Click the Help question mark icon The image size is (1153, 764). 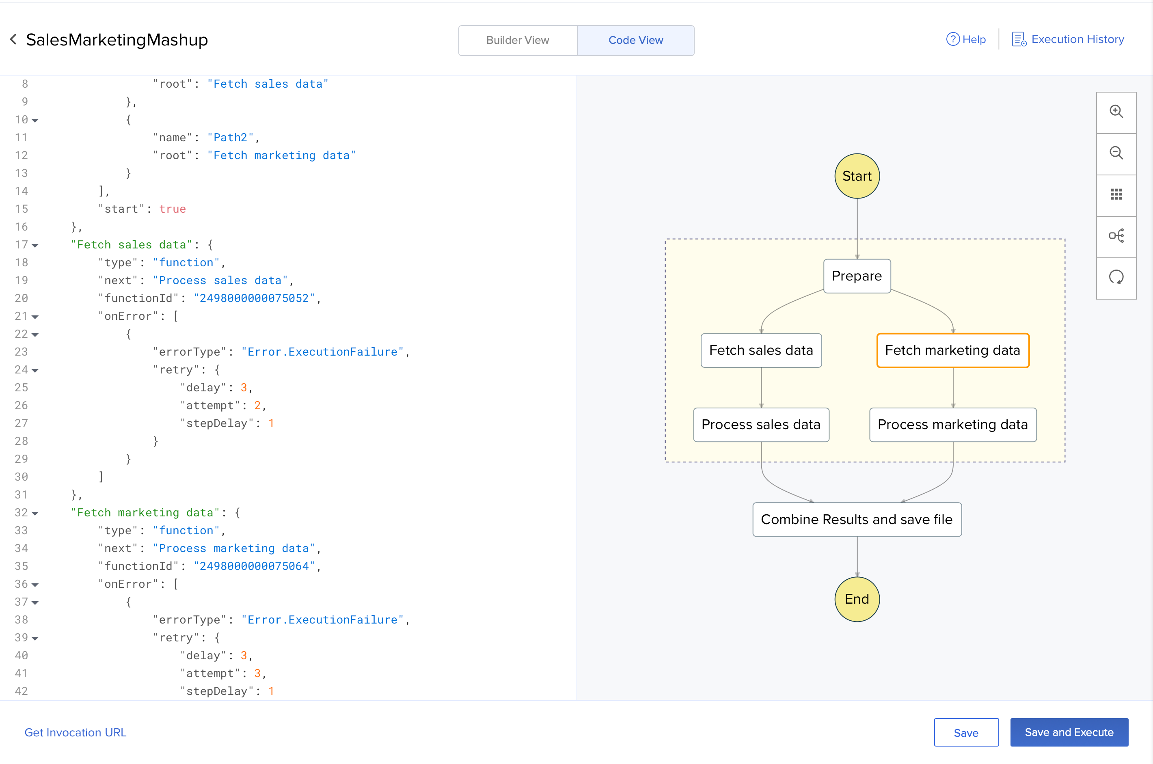952,39
